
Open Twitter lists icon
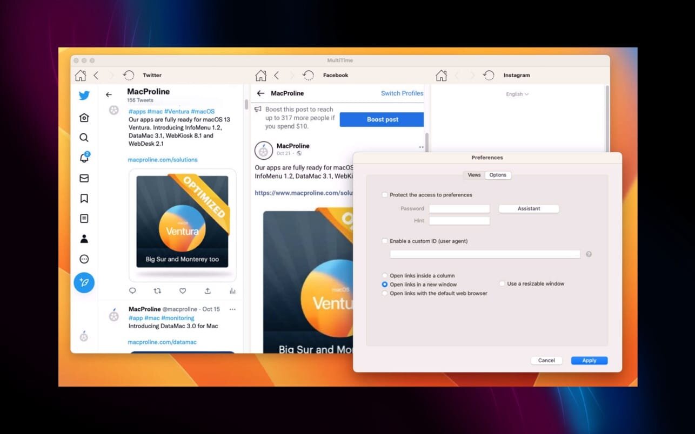(x=84, y=219)
